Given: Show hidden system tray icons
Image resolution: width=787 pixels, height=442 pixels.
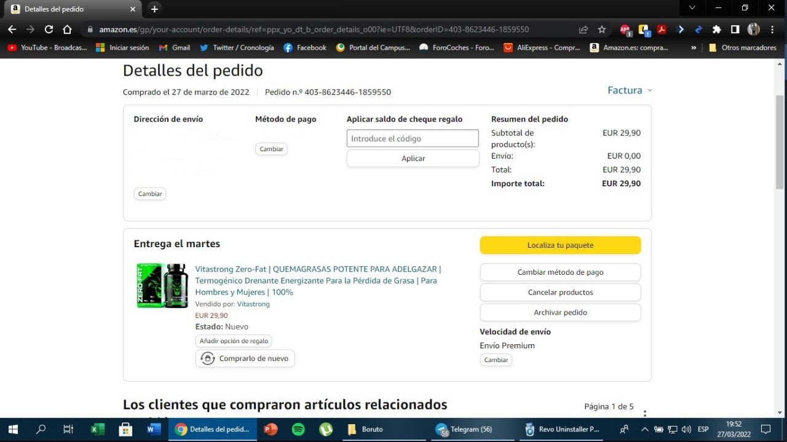Looking at the screenshot, I should coord(644,429).
